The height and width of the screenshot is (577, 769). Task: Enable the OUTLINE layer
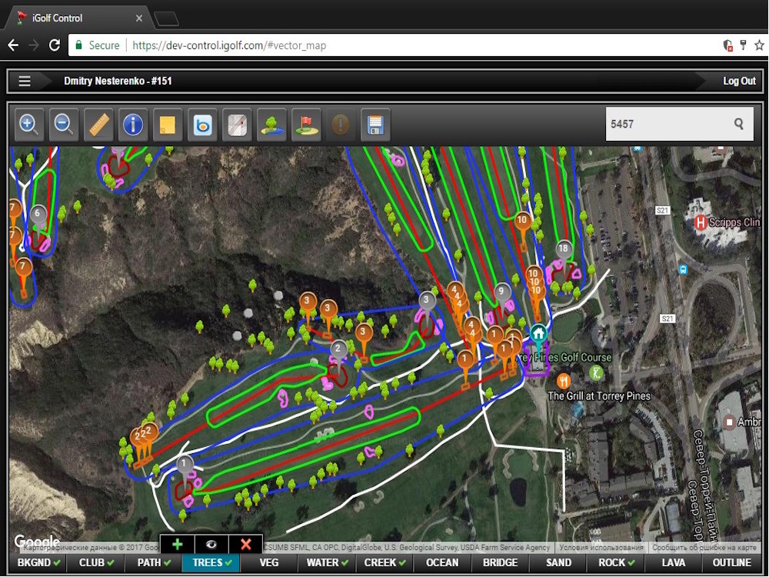coord(732,563)
